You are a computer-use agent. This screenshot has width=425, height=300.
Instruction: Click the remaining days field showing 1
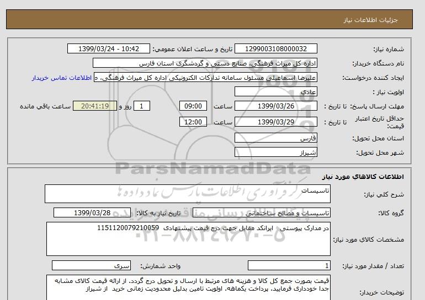click(x=141, y=106)
